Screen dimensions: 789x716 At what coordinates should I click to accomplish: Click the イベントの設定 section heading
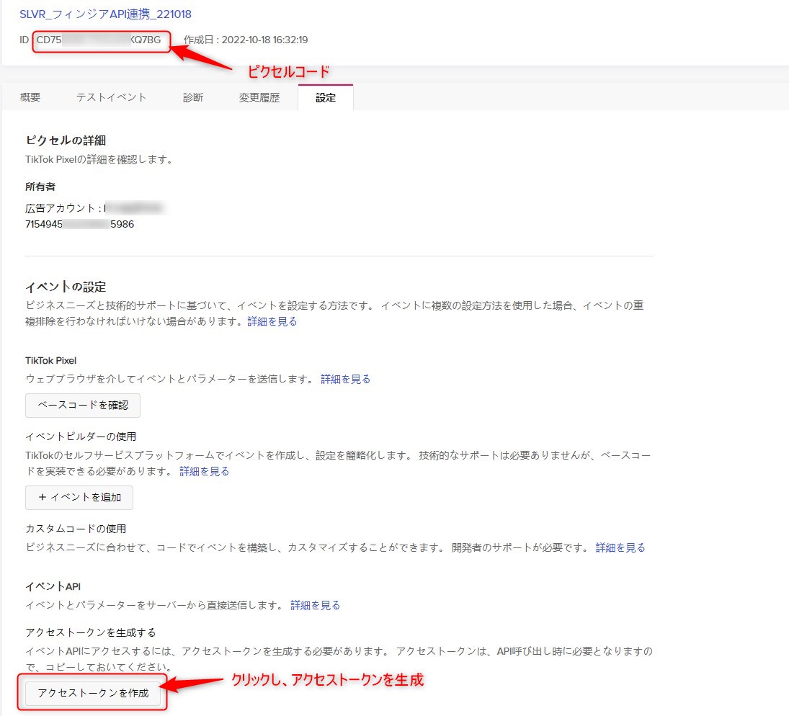[x=66, y=287]
